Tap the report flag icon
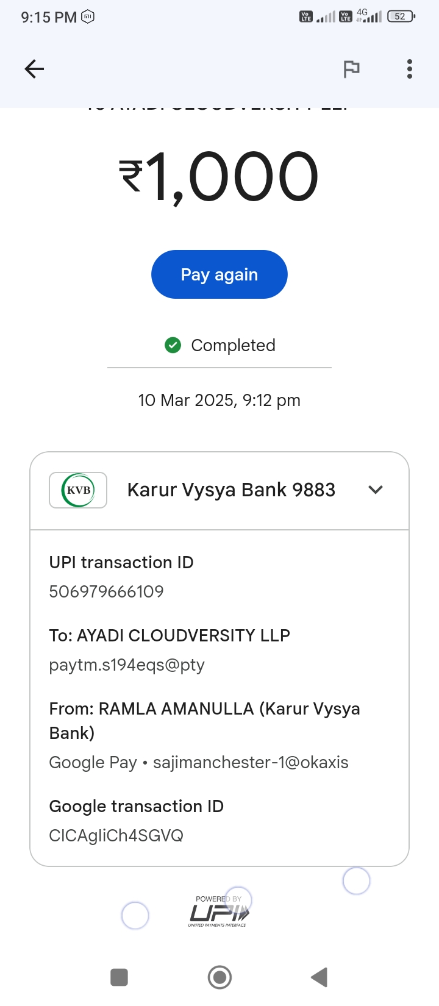Screen dimensions: 439x1006 pos(351,70)
